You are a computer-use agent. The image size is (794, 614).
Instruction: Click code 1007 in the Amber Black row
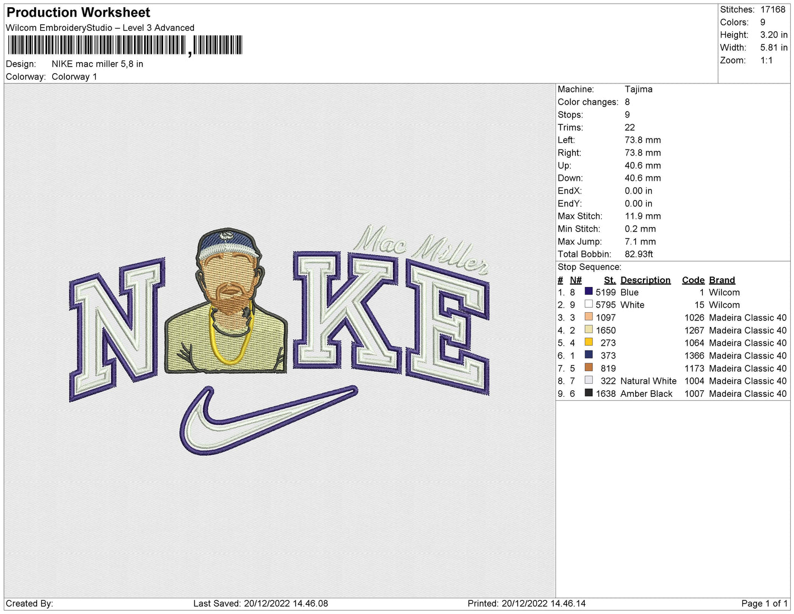(x=694, y=393)
